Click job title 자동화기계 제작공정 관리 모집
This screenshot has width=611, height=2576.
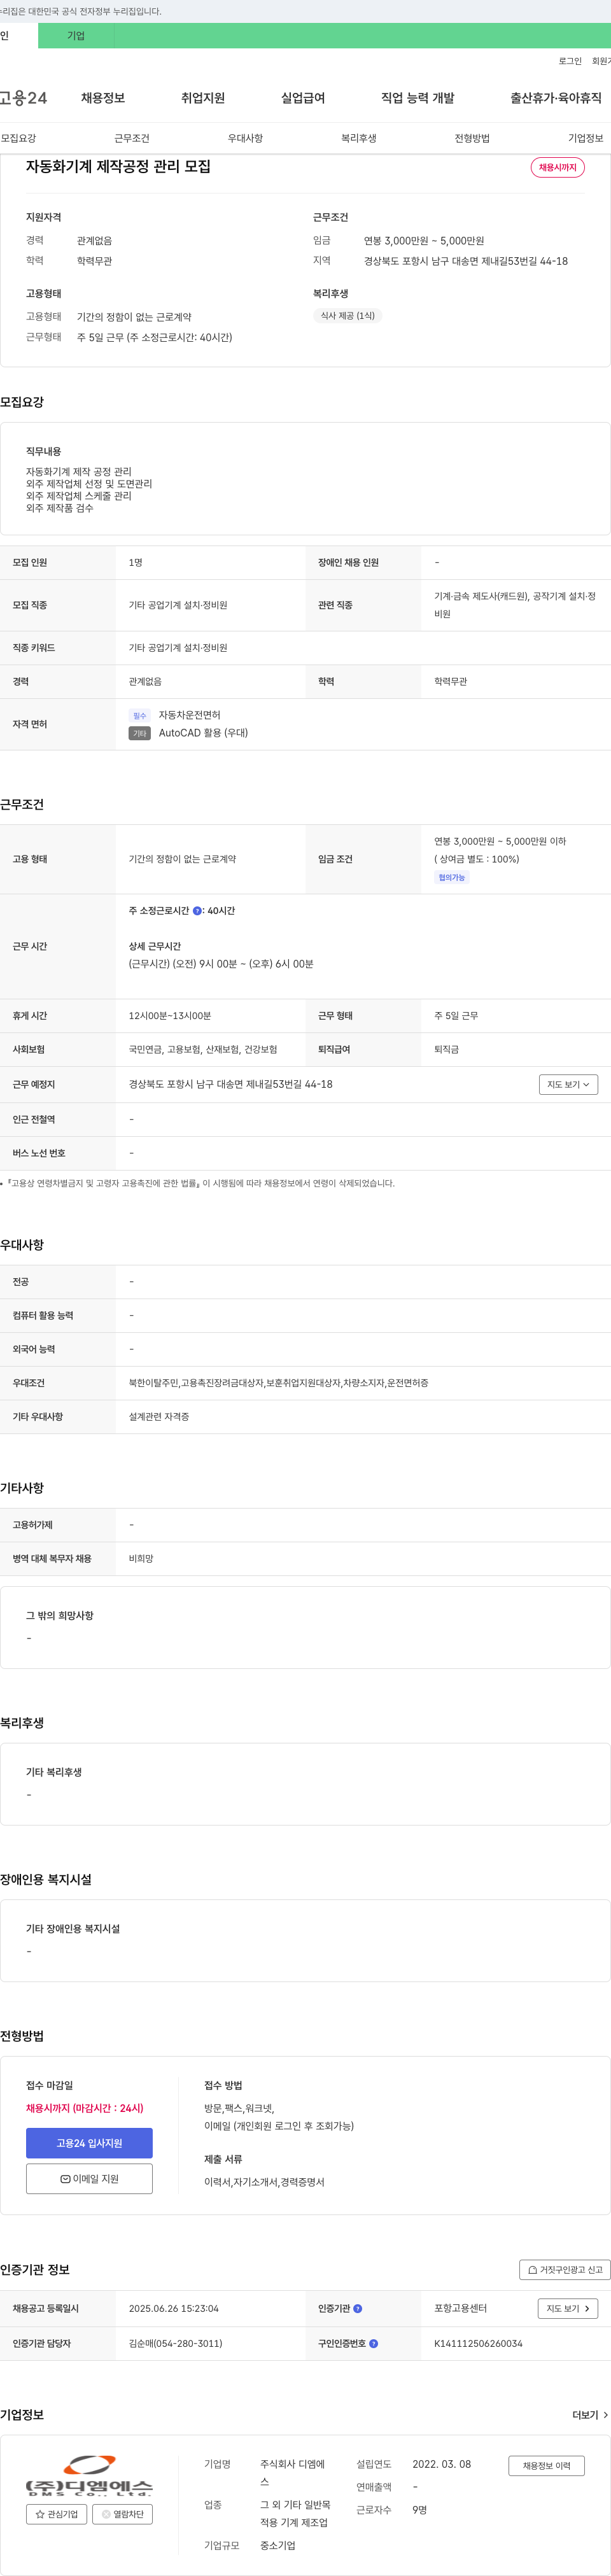click(118, 166)
